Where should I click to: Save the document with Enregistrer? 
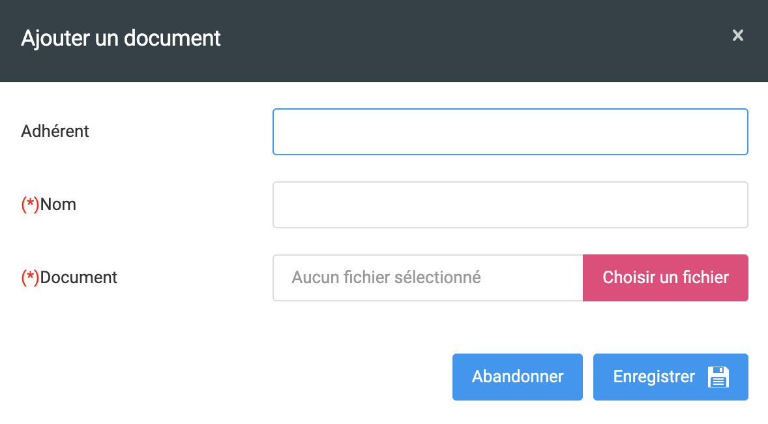pyautogui.click(x=670, y=376)
